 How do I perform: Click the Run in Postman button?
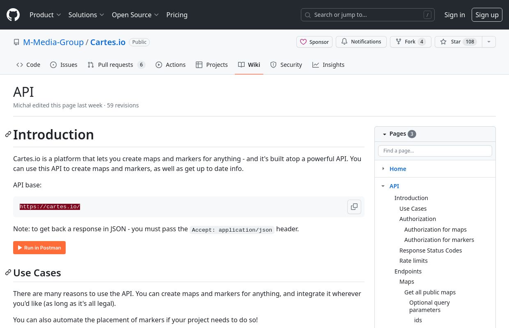(x=39, y=248)
